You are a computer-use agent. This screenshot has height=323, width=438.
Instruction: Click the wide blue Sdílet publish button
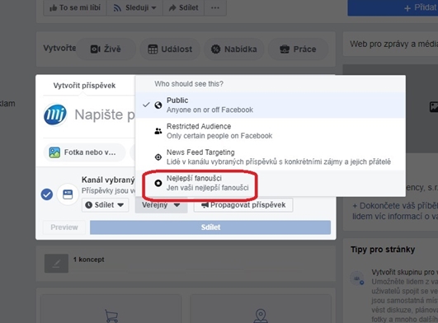[x=210, y=227]
